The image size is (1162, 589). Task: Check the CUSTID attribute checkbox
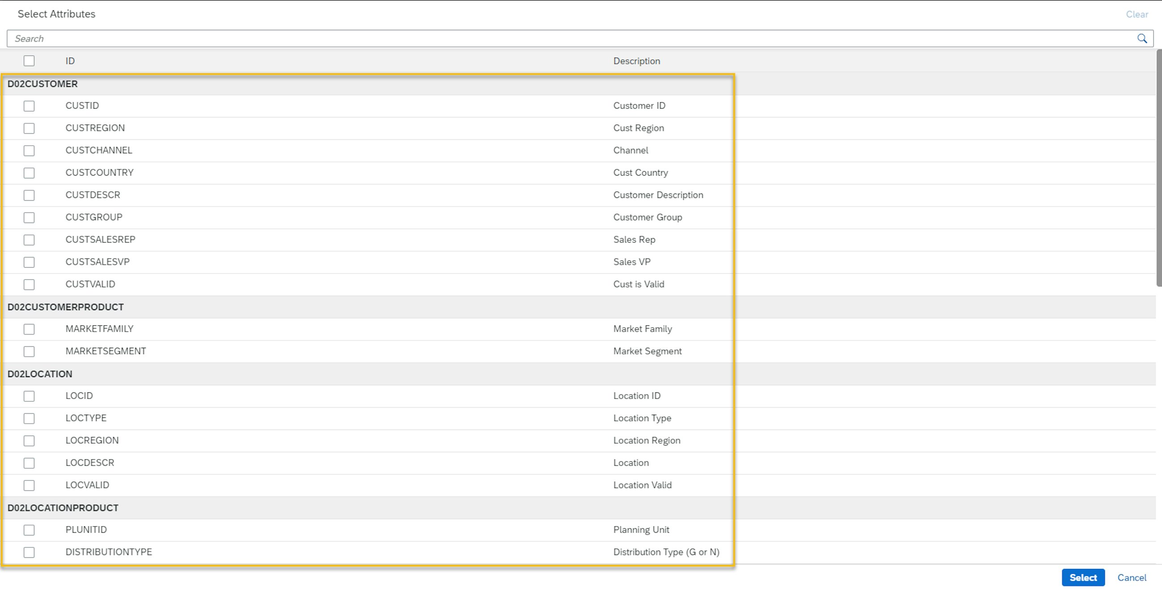pos(29,106)
